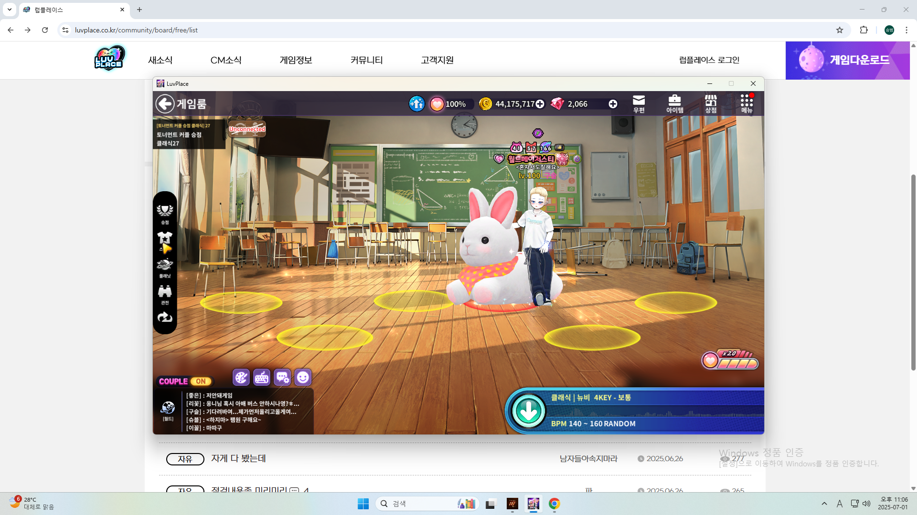This screenshot has height=515, width=917.
Task: Open the tab search dropdown arrow
Action: click(10, 10)
